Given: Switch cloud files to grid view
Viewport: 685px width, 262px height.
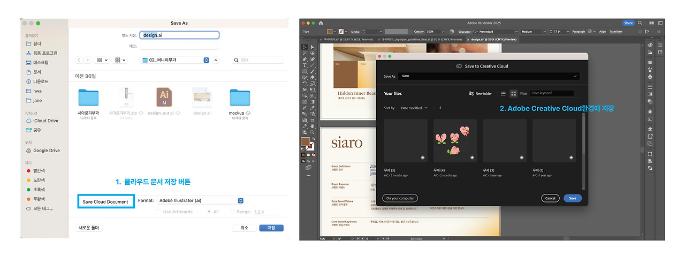Looking at the screenshot, I should 513,93.
